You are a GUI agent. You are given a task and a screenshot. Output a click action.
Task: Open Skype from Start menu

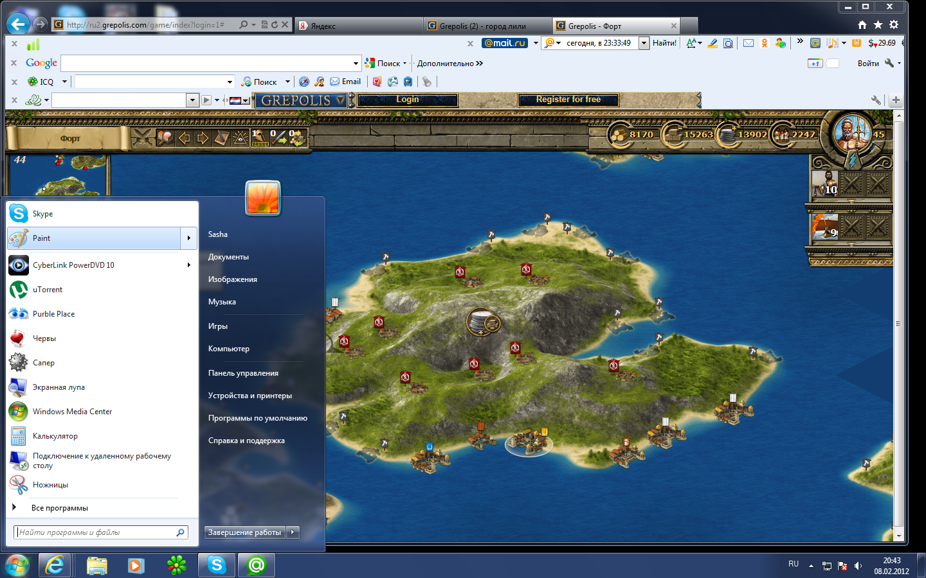click(102, 214)
